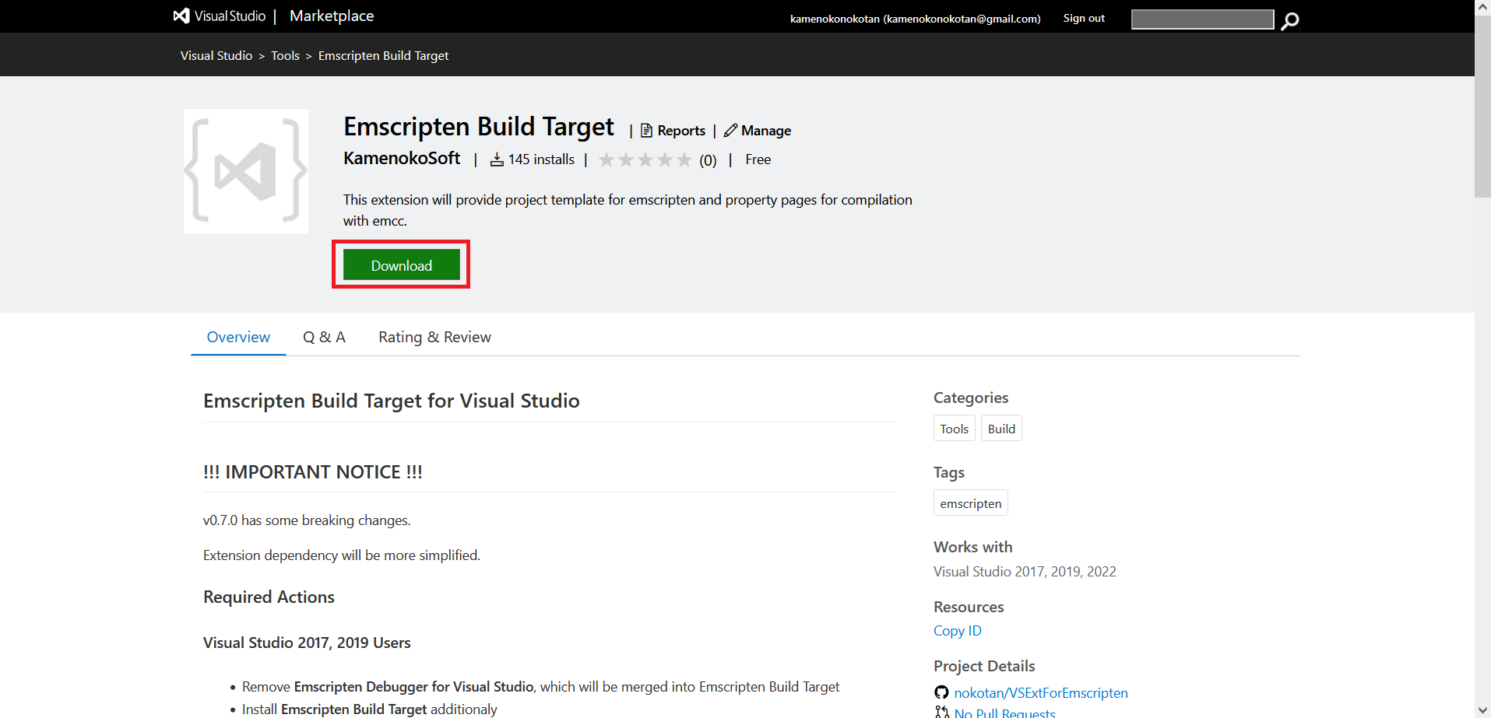This screenshot has height=718, width=1491.
Task: Click the signed-in account email text
Action: tap(915, 19)
